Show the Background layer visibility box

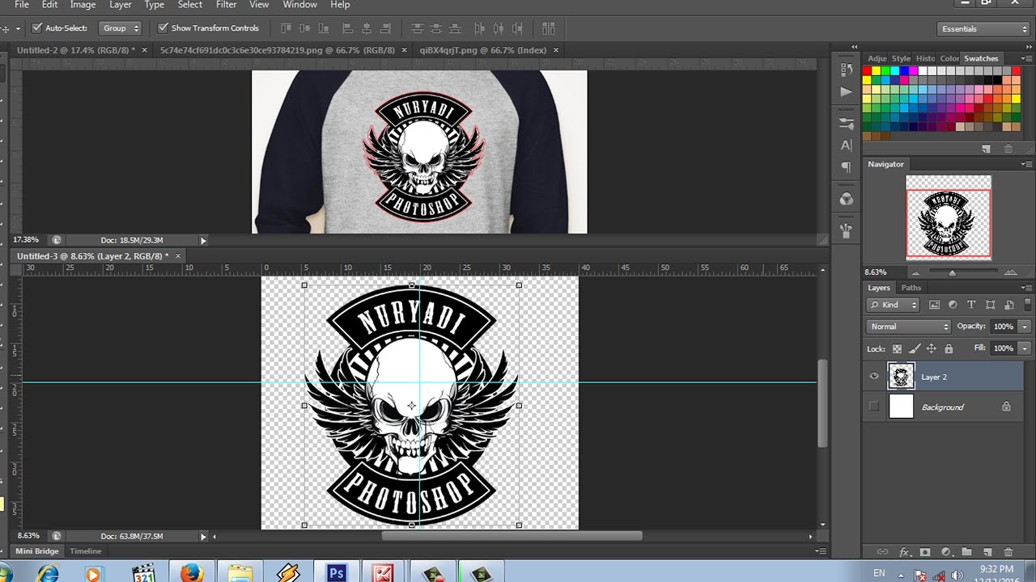pos(874,407)
